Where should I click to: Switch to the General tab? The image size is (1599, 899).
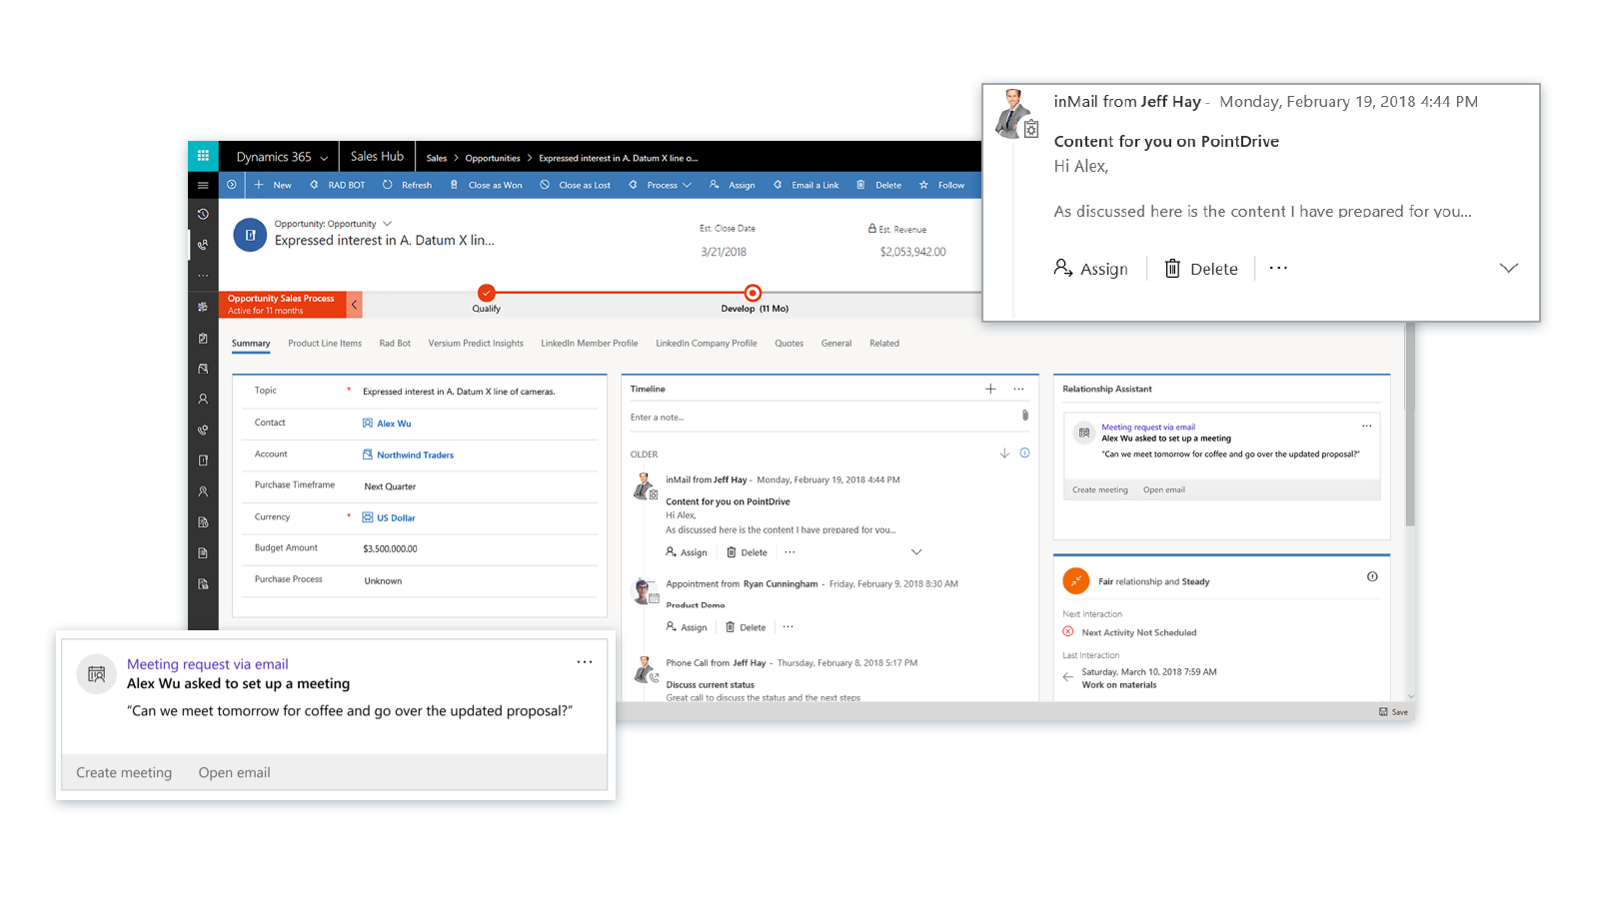(x=836, y=344)
